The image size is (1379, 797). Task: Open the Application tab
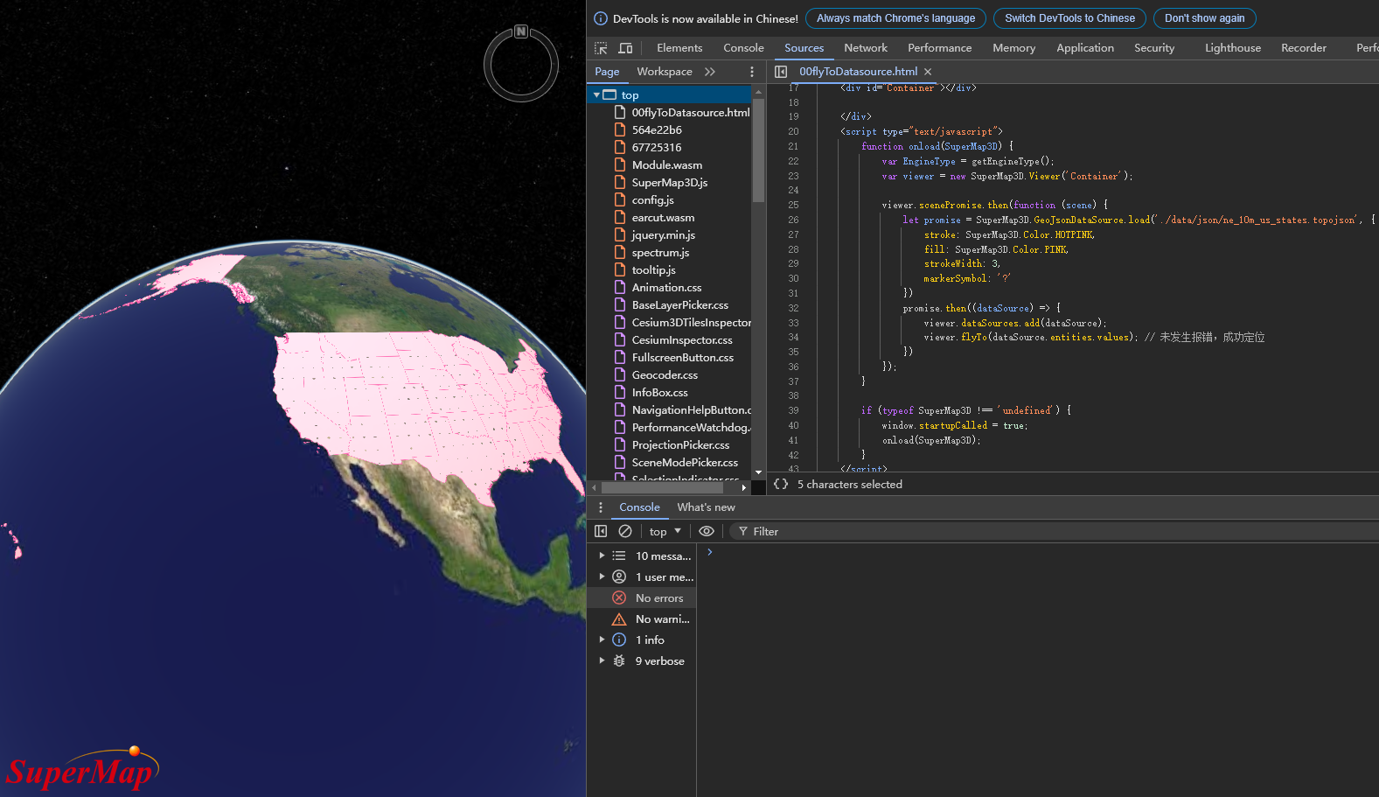(x=1085, y=48)
